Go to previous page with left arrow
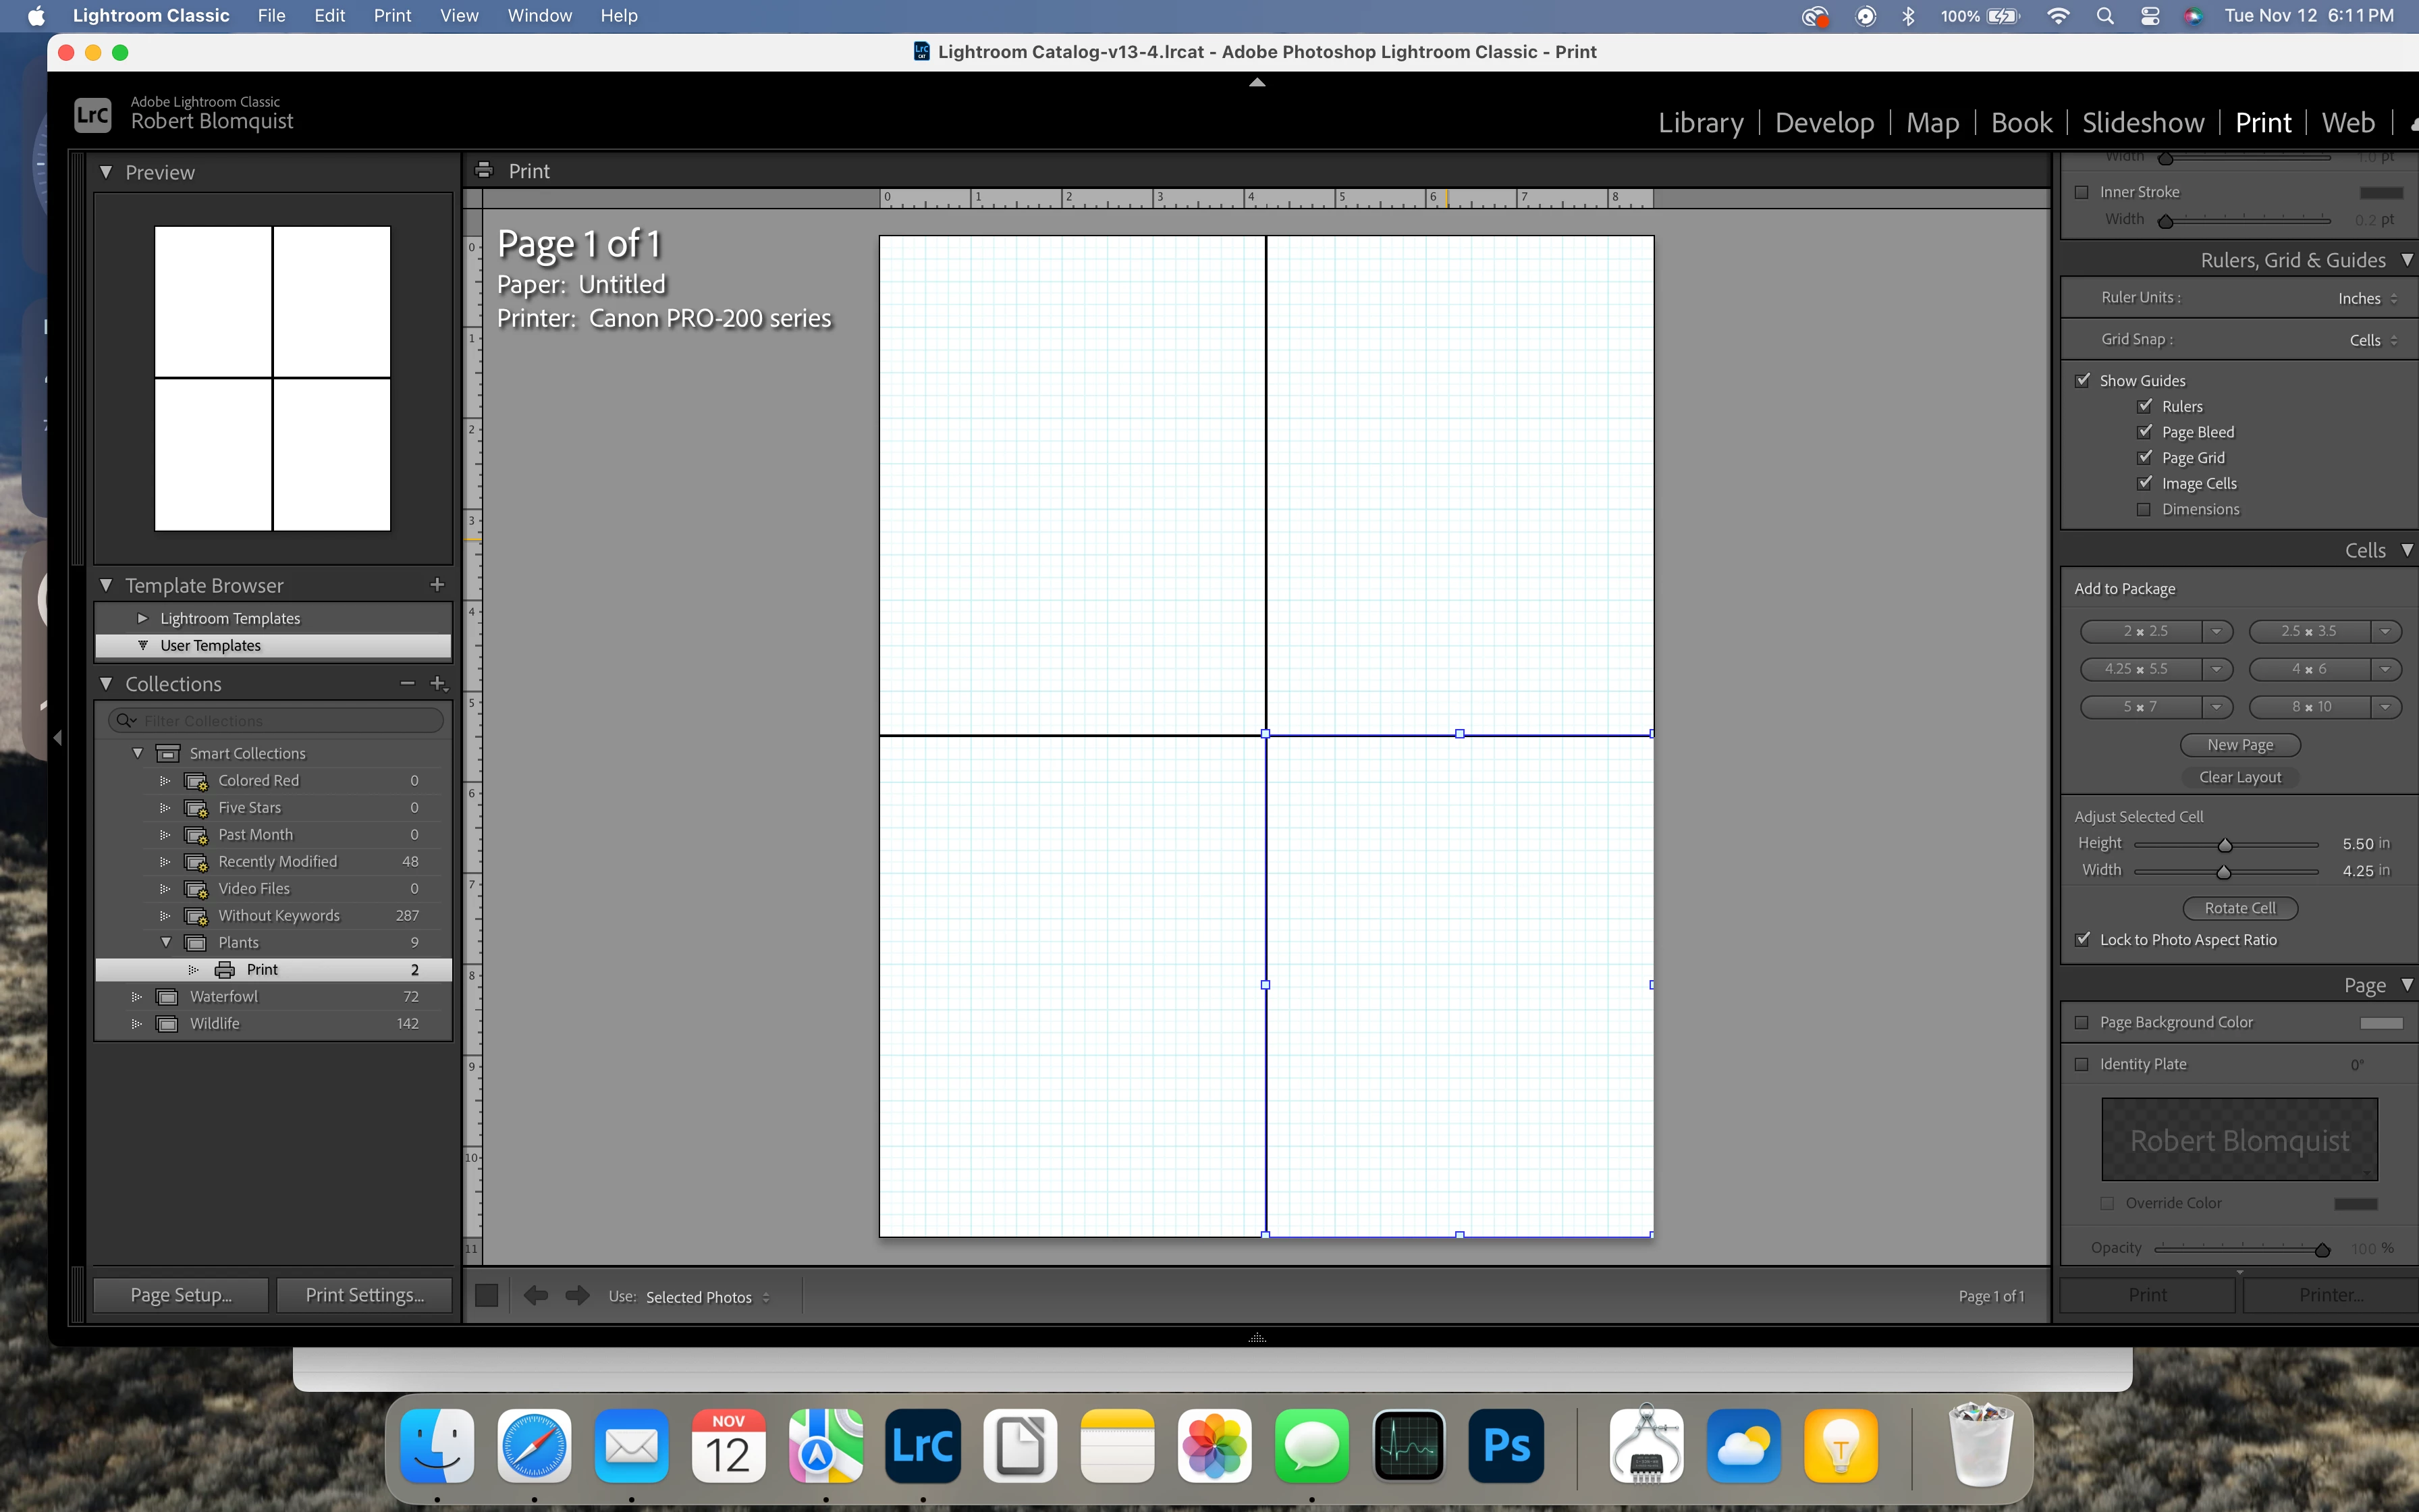Viewport: 2419px width, 1512px height. 536,1296
